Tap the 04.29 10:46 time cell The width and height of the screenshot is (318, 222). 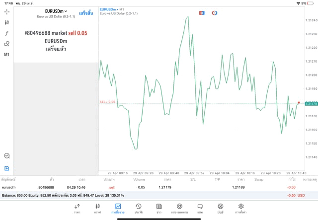click(x=76, y=187)
